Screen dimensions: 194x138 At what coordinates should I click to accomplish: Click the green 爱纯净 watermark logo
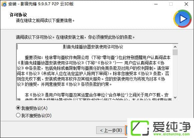[x=140, y=128]
